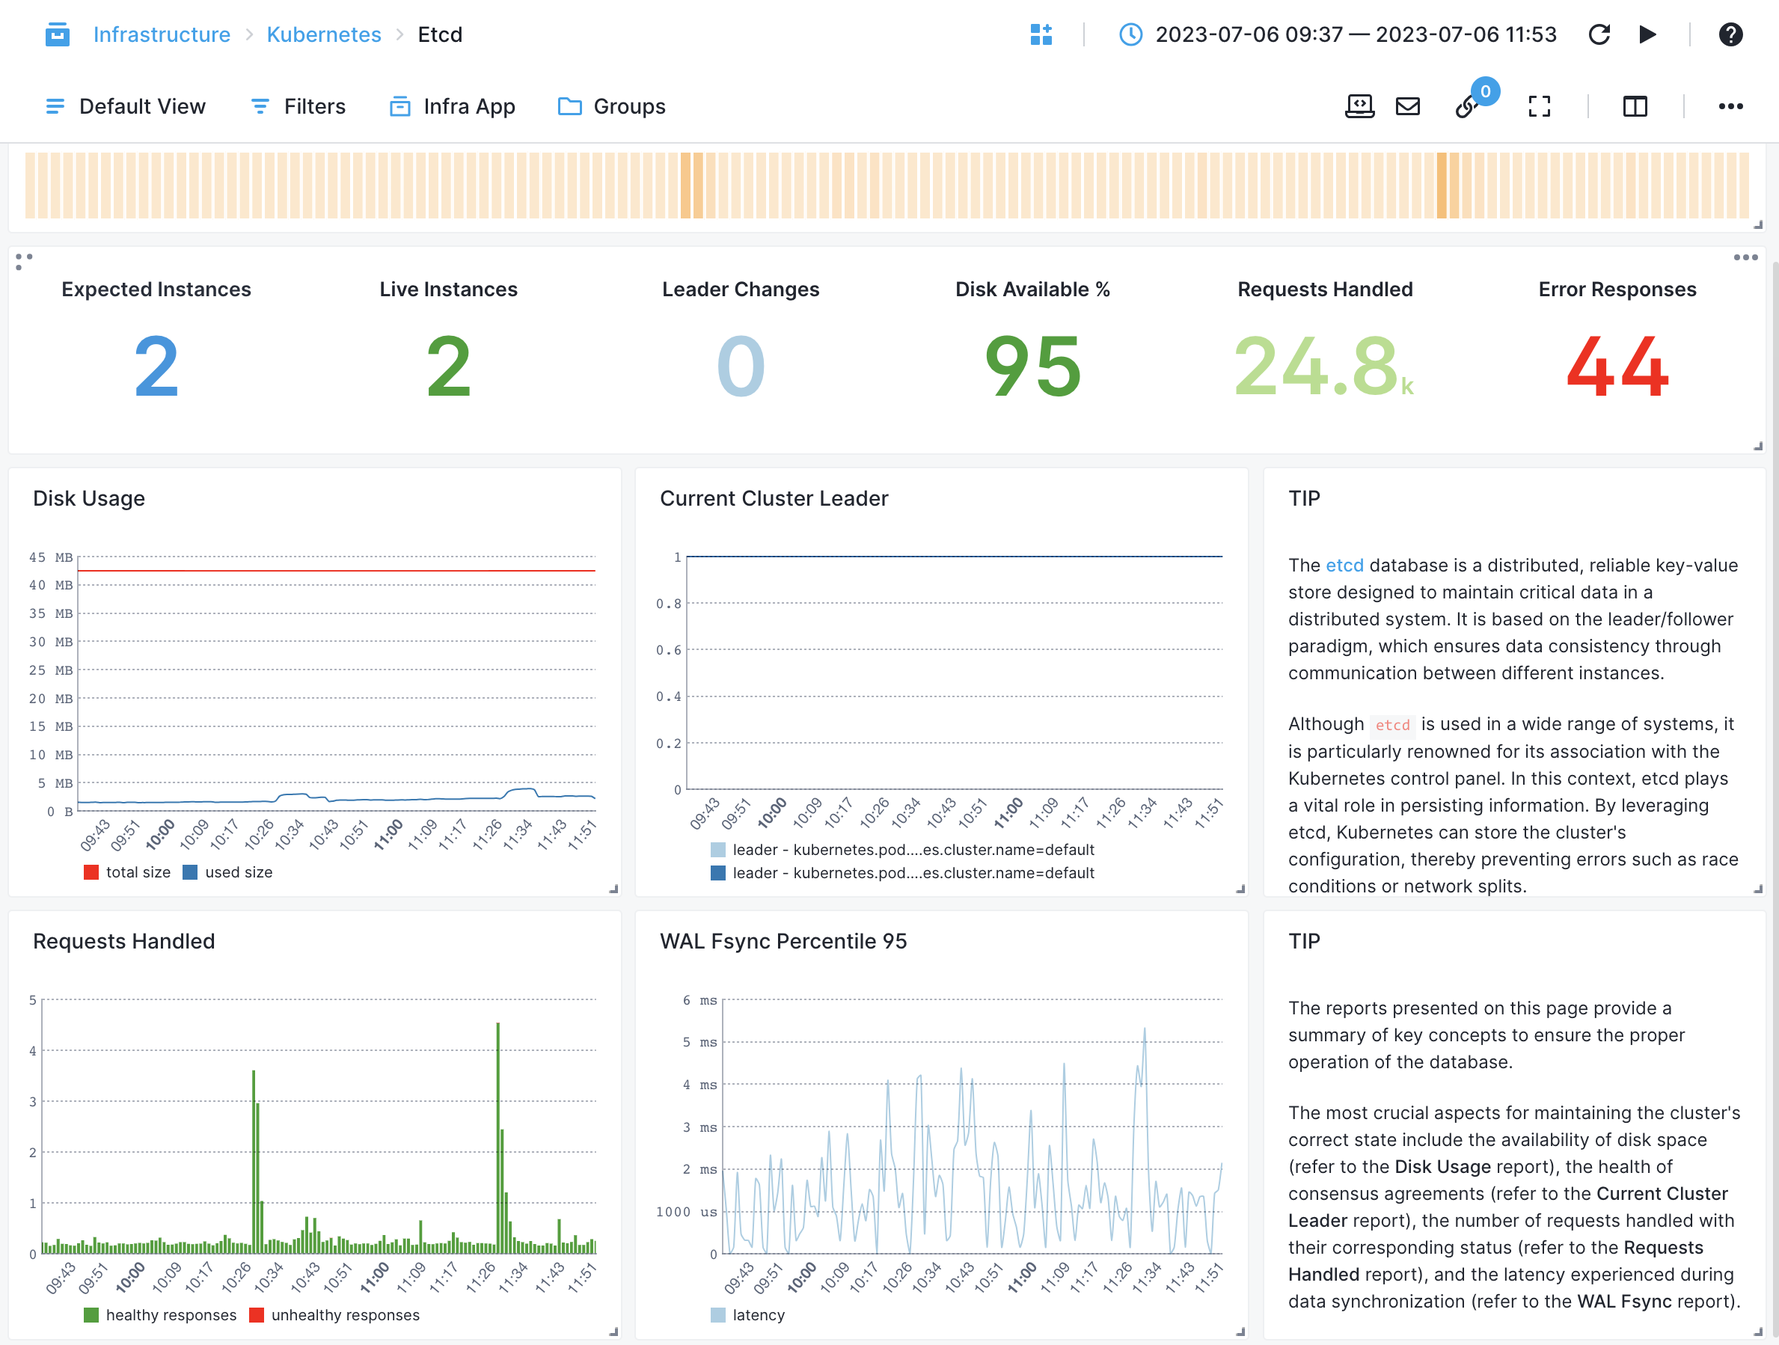Click the WAL Fsync Percentile 95 title
1779x1345 pixels.
click(x=783, y=941)
